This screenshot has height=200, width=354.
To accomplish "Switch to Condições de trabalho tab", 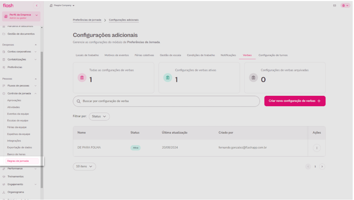I will 201,55.
